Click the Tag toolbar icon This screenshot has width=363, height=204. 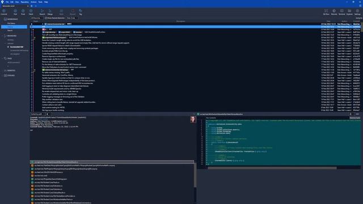click(x=81, y=12)
